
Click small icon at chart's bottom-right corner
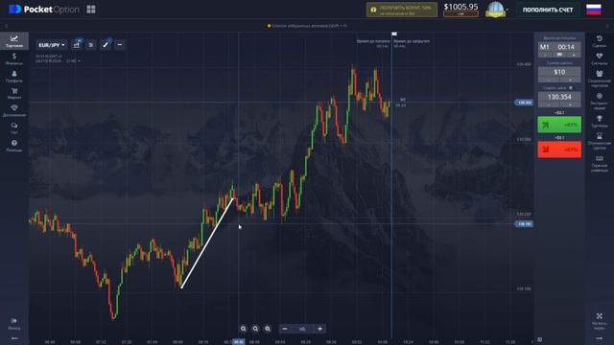point(540,339)
